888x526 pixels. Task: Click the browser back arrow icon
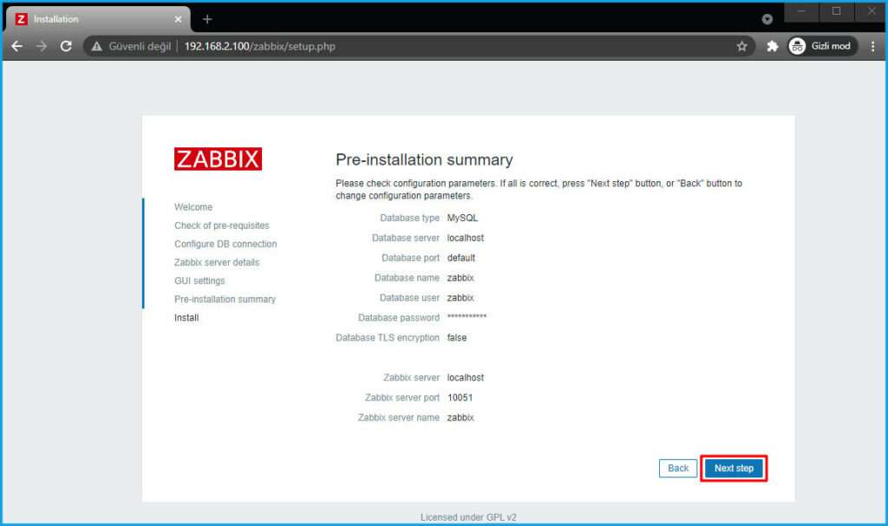point(17,47)
